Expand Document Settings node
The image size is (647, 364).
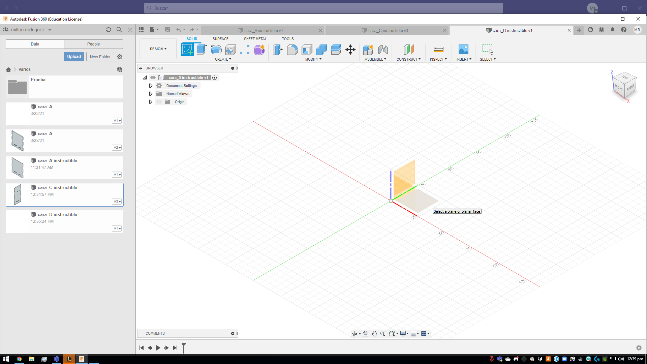[x=151, y=86]
